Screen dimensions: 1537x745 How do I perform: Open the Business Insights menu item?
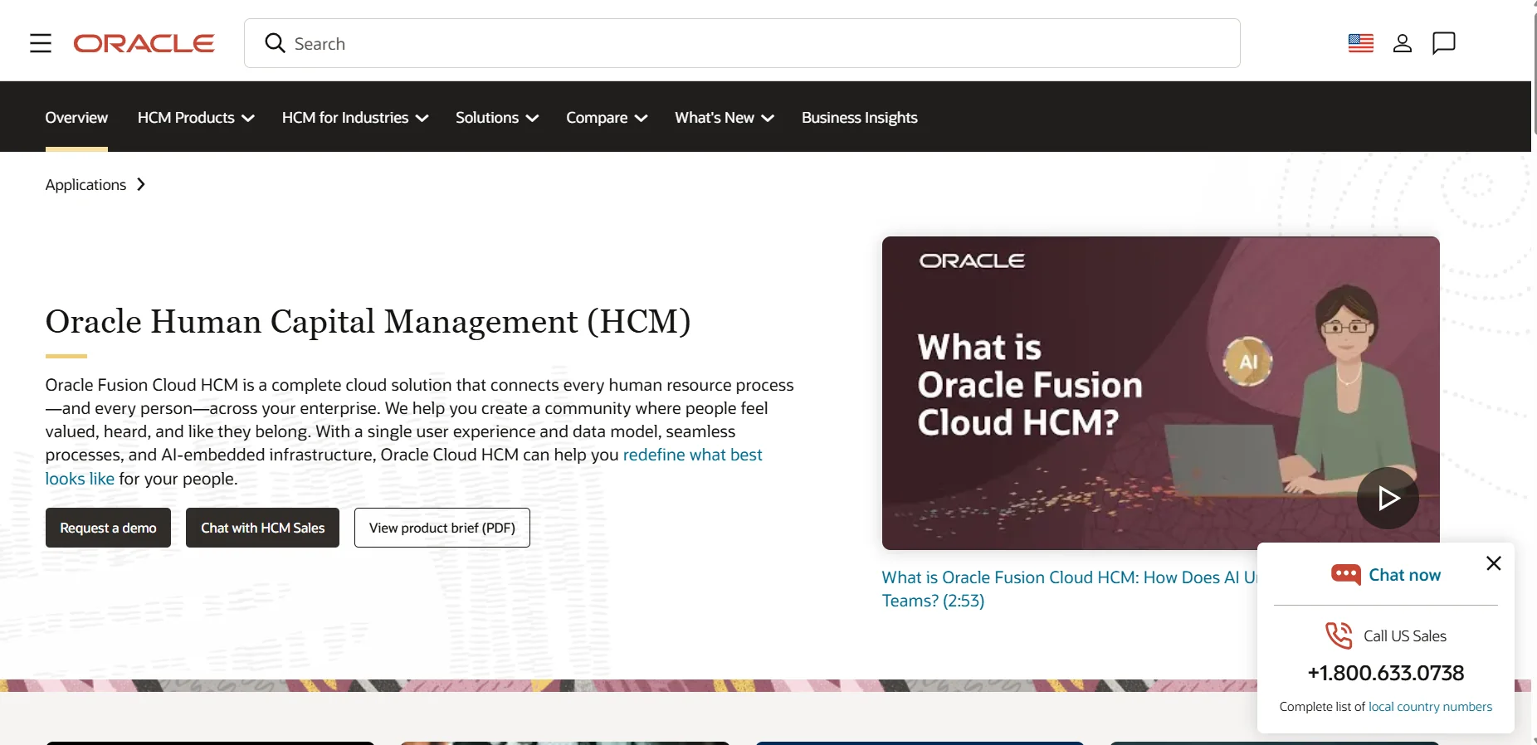(860, 118)
